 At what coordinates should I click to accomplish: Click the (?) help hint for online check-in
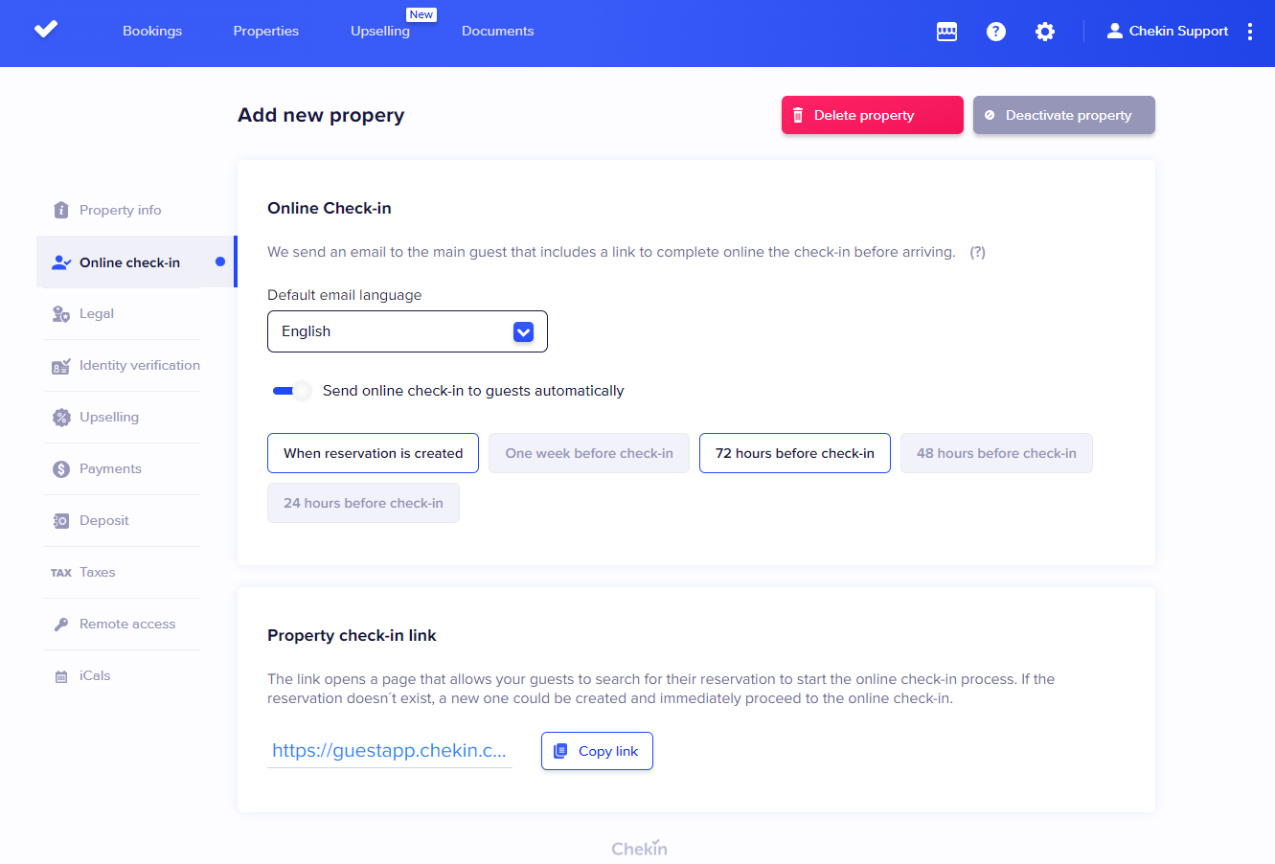[977, 253]
